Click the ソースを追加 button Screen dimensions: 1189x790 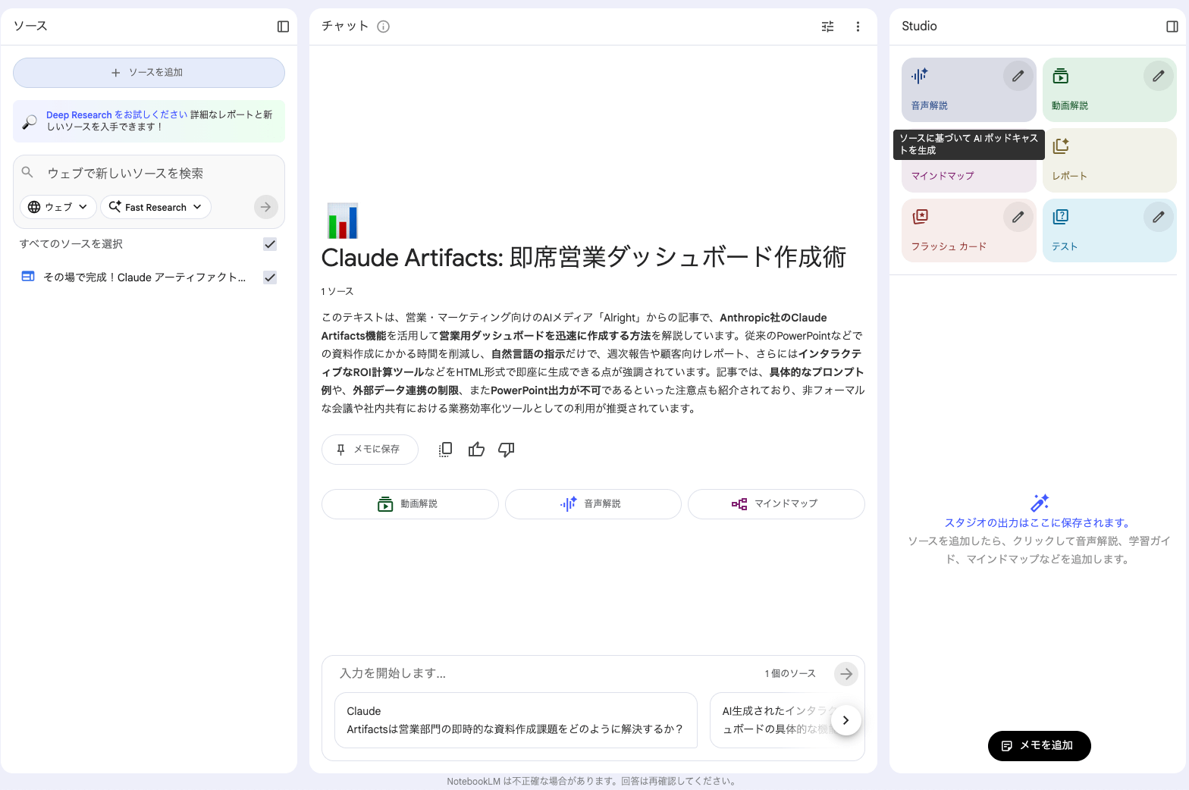click(149, 73)
